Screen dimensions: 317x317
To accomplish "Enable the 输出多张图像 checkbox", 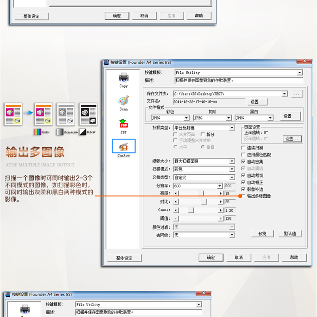I will click(x=243, y=196).
